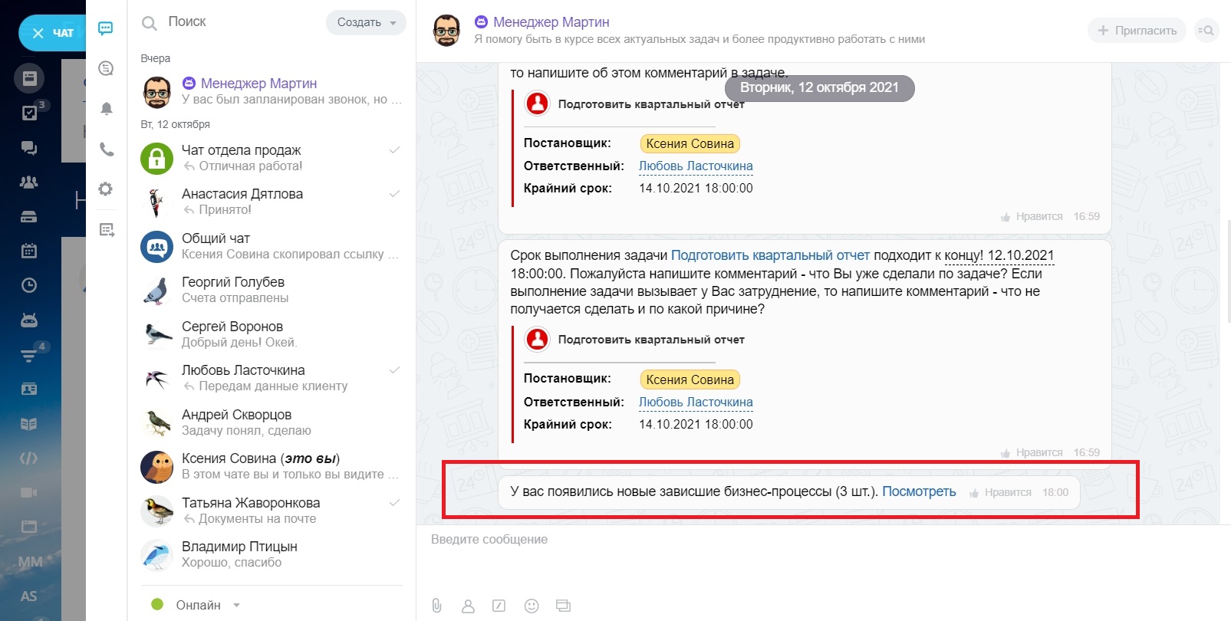Expand the Создать dropdown button
This screenshot has width=1231, height=621.
pyautogui.click(x=366, y=22)
